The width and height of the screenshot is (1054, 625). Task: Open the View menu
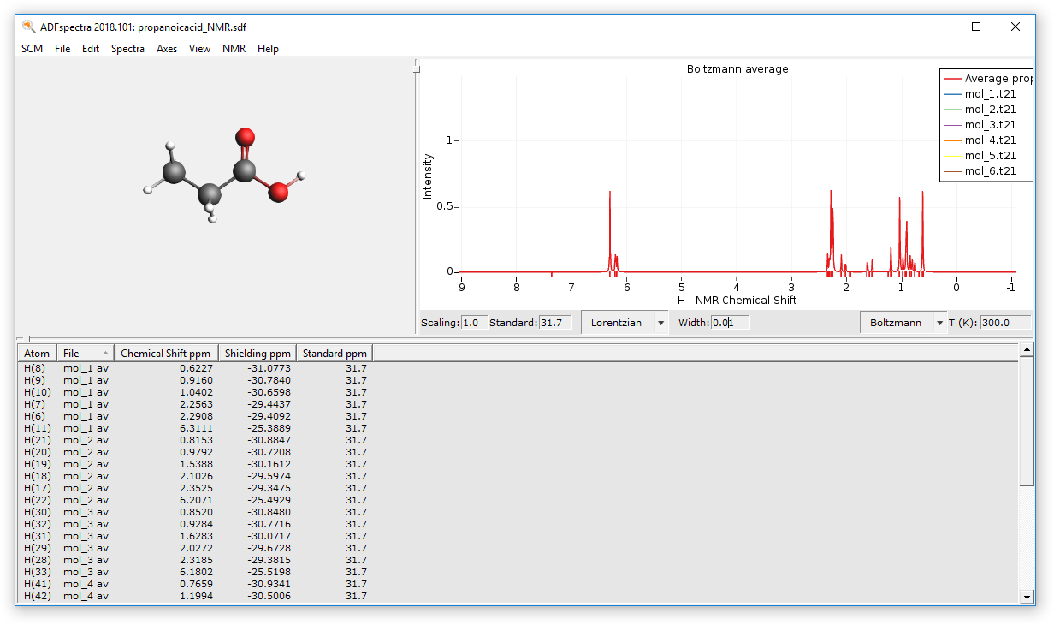(200, 49)
